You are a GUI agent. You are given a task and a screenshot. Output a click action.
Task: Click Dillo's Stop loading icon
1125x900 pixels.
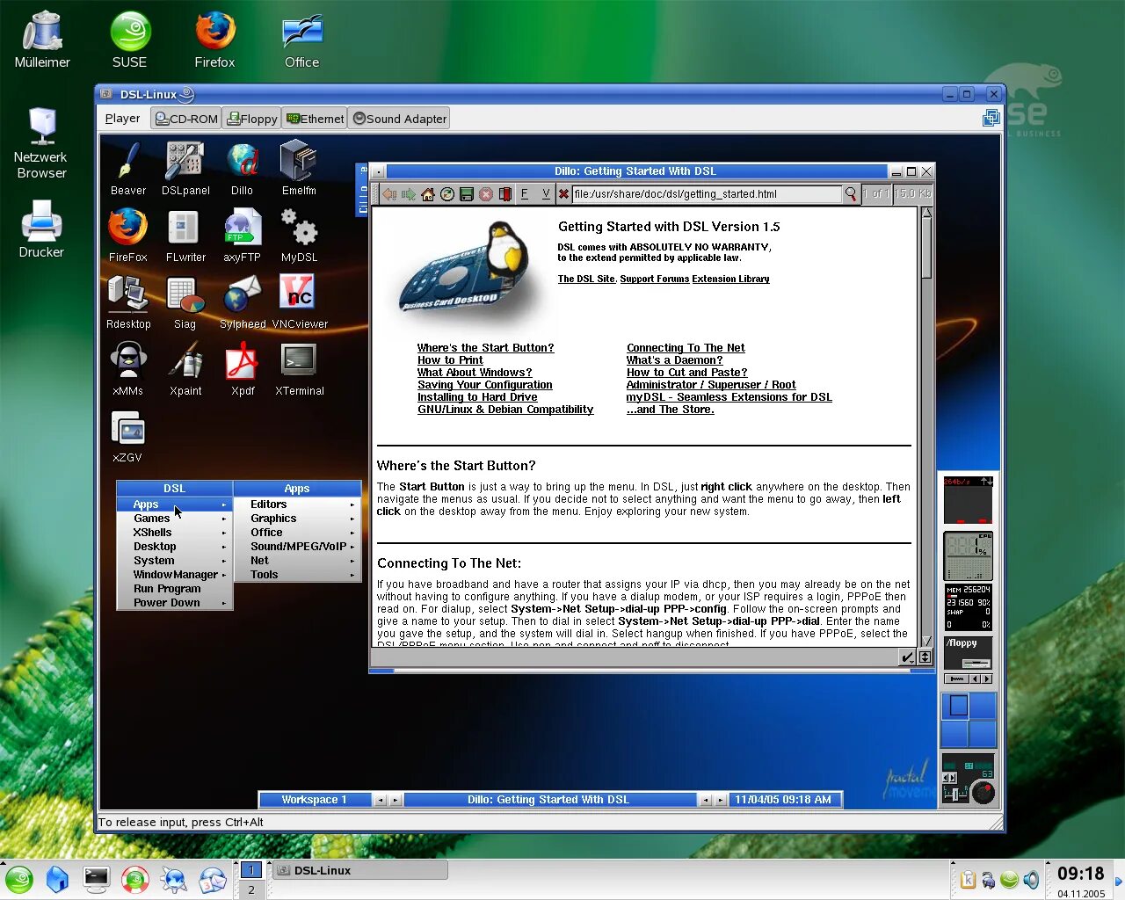486,194
